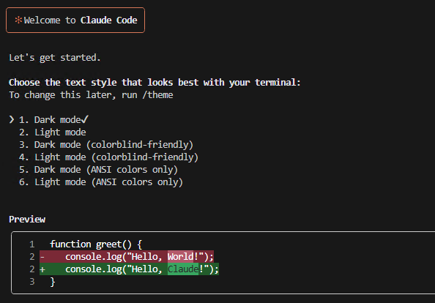435x303 pixels.
Task: Click the Preview heading
Action: (27, 220)
